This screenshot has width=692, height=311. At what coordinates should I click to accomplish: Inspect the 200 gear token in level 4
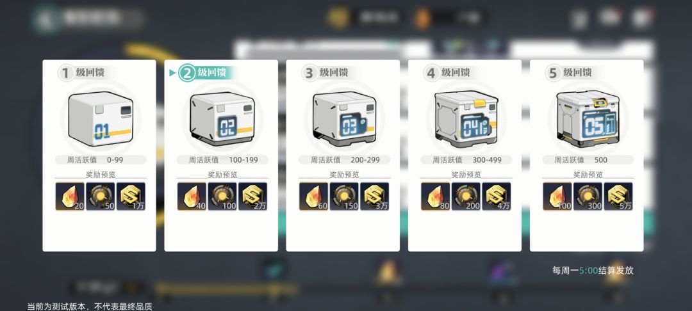[466, 196]
